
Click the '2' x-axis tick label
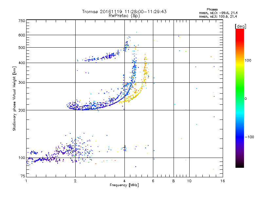(75, 181)
